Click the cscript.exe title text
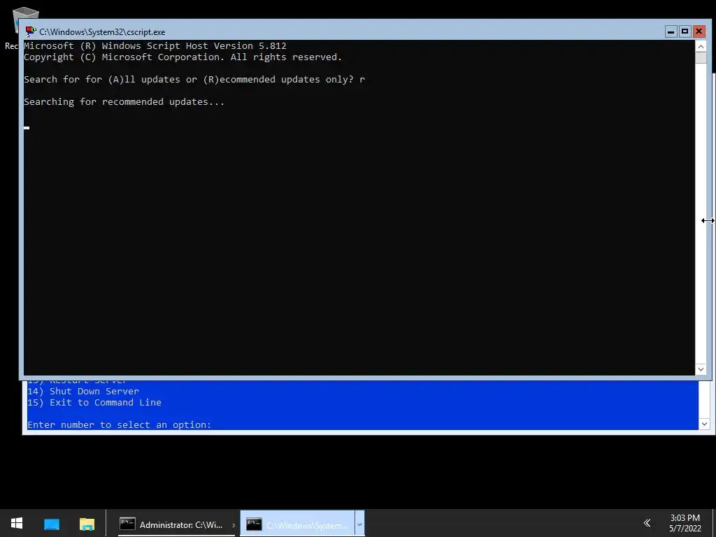This screenshot has height=537, width=716. tap(102, 32)
